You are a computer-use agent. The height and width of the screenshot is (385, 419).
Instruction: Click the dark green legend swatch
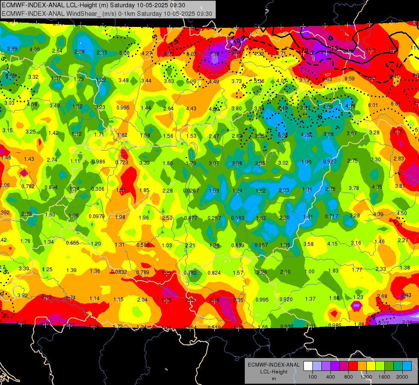(x=389, y=366)
